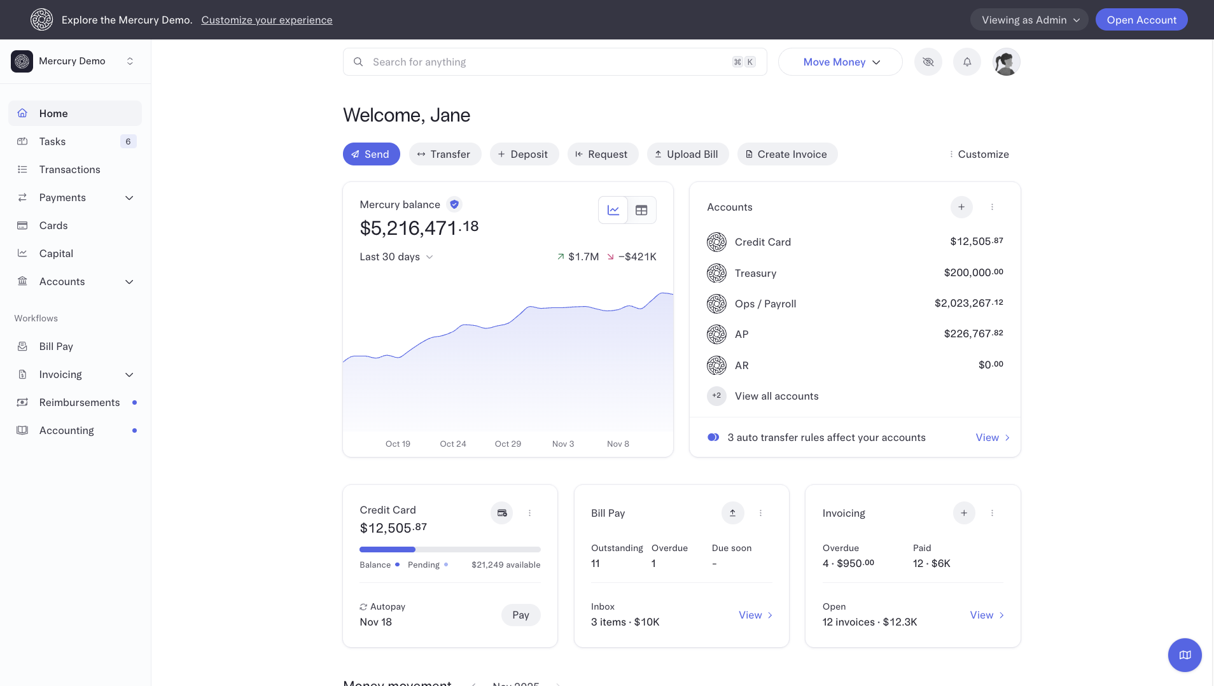Click the Tasks count badge showing 6

click(x=128, y=141)
